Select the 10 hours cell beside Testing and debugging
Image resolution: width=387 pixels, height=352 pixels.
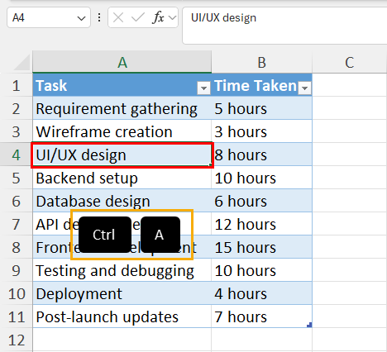[261, 270]
